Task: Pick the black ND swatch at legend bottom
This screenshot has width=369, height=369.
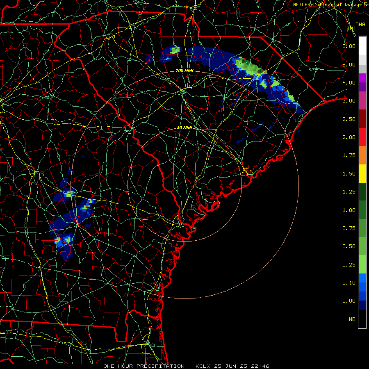Action: pos(362,319)
